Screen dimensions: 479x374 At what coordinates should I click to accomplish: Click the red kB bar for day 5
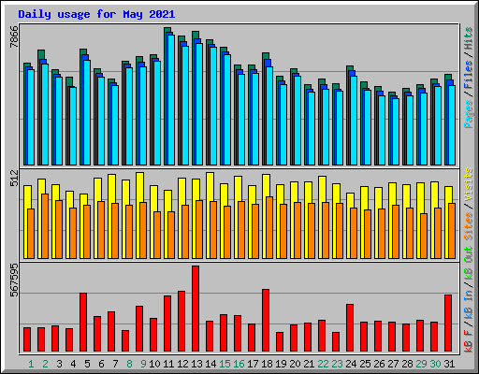pyautogui.click(x=83, y=322)
